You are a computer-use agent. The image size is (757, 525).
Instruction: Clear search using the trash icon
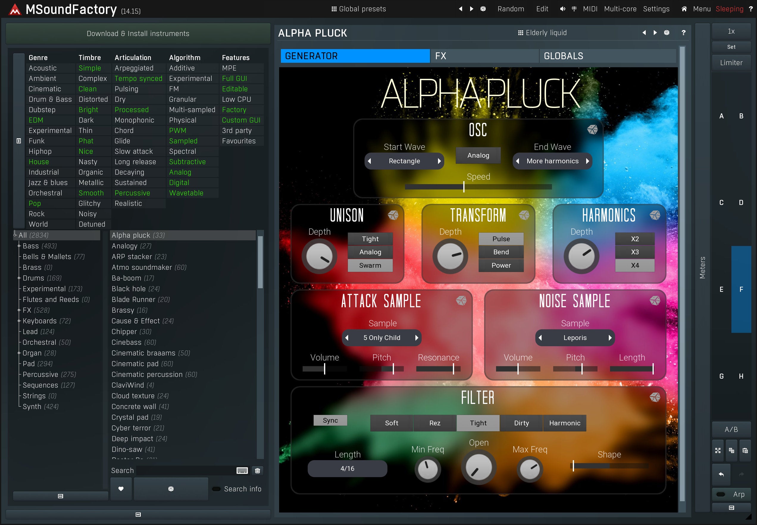coord(257,471)
